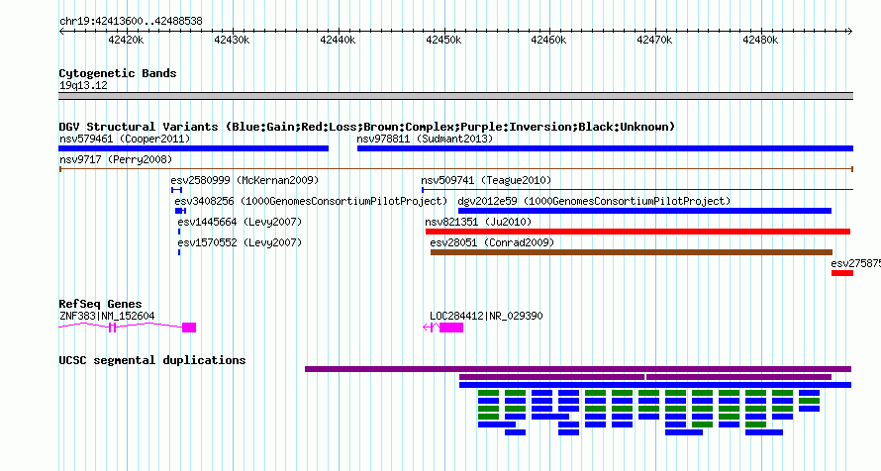881x471 pixels.
Task: Click the esv1445664 (Levy2007) label
Action: [x=240, y=222]
